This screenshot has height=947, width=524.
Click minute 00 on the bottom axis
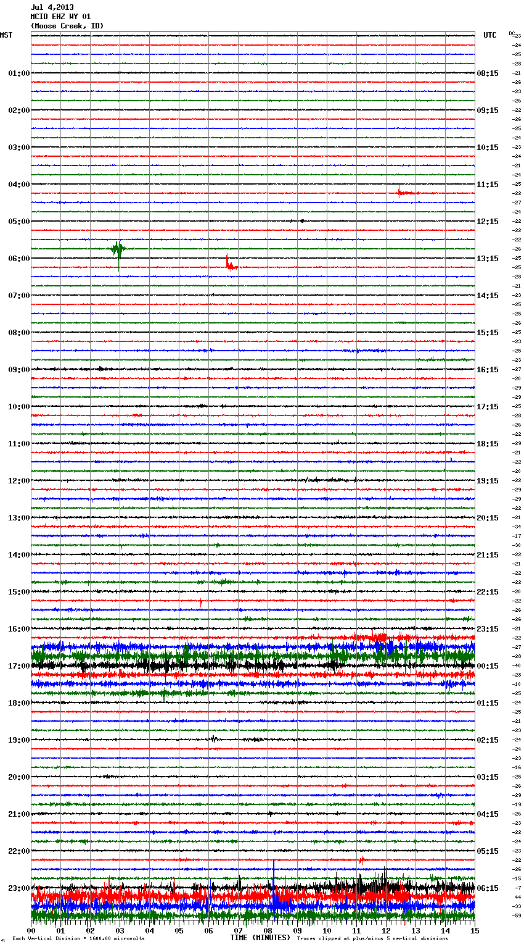click(31, 930)
